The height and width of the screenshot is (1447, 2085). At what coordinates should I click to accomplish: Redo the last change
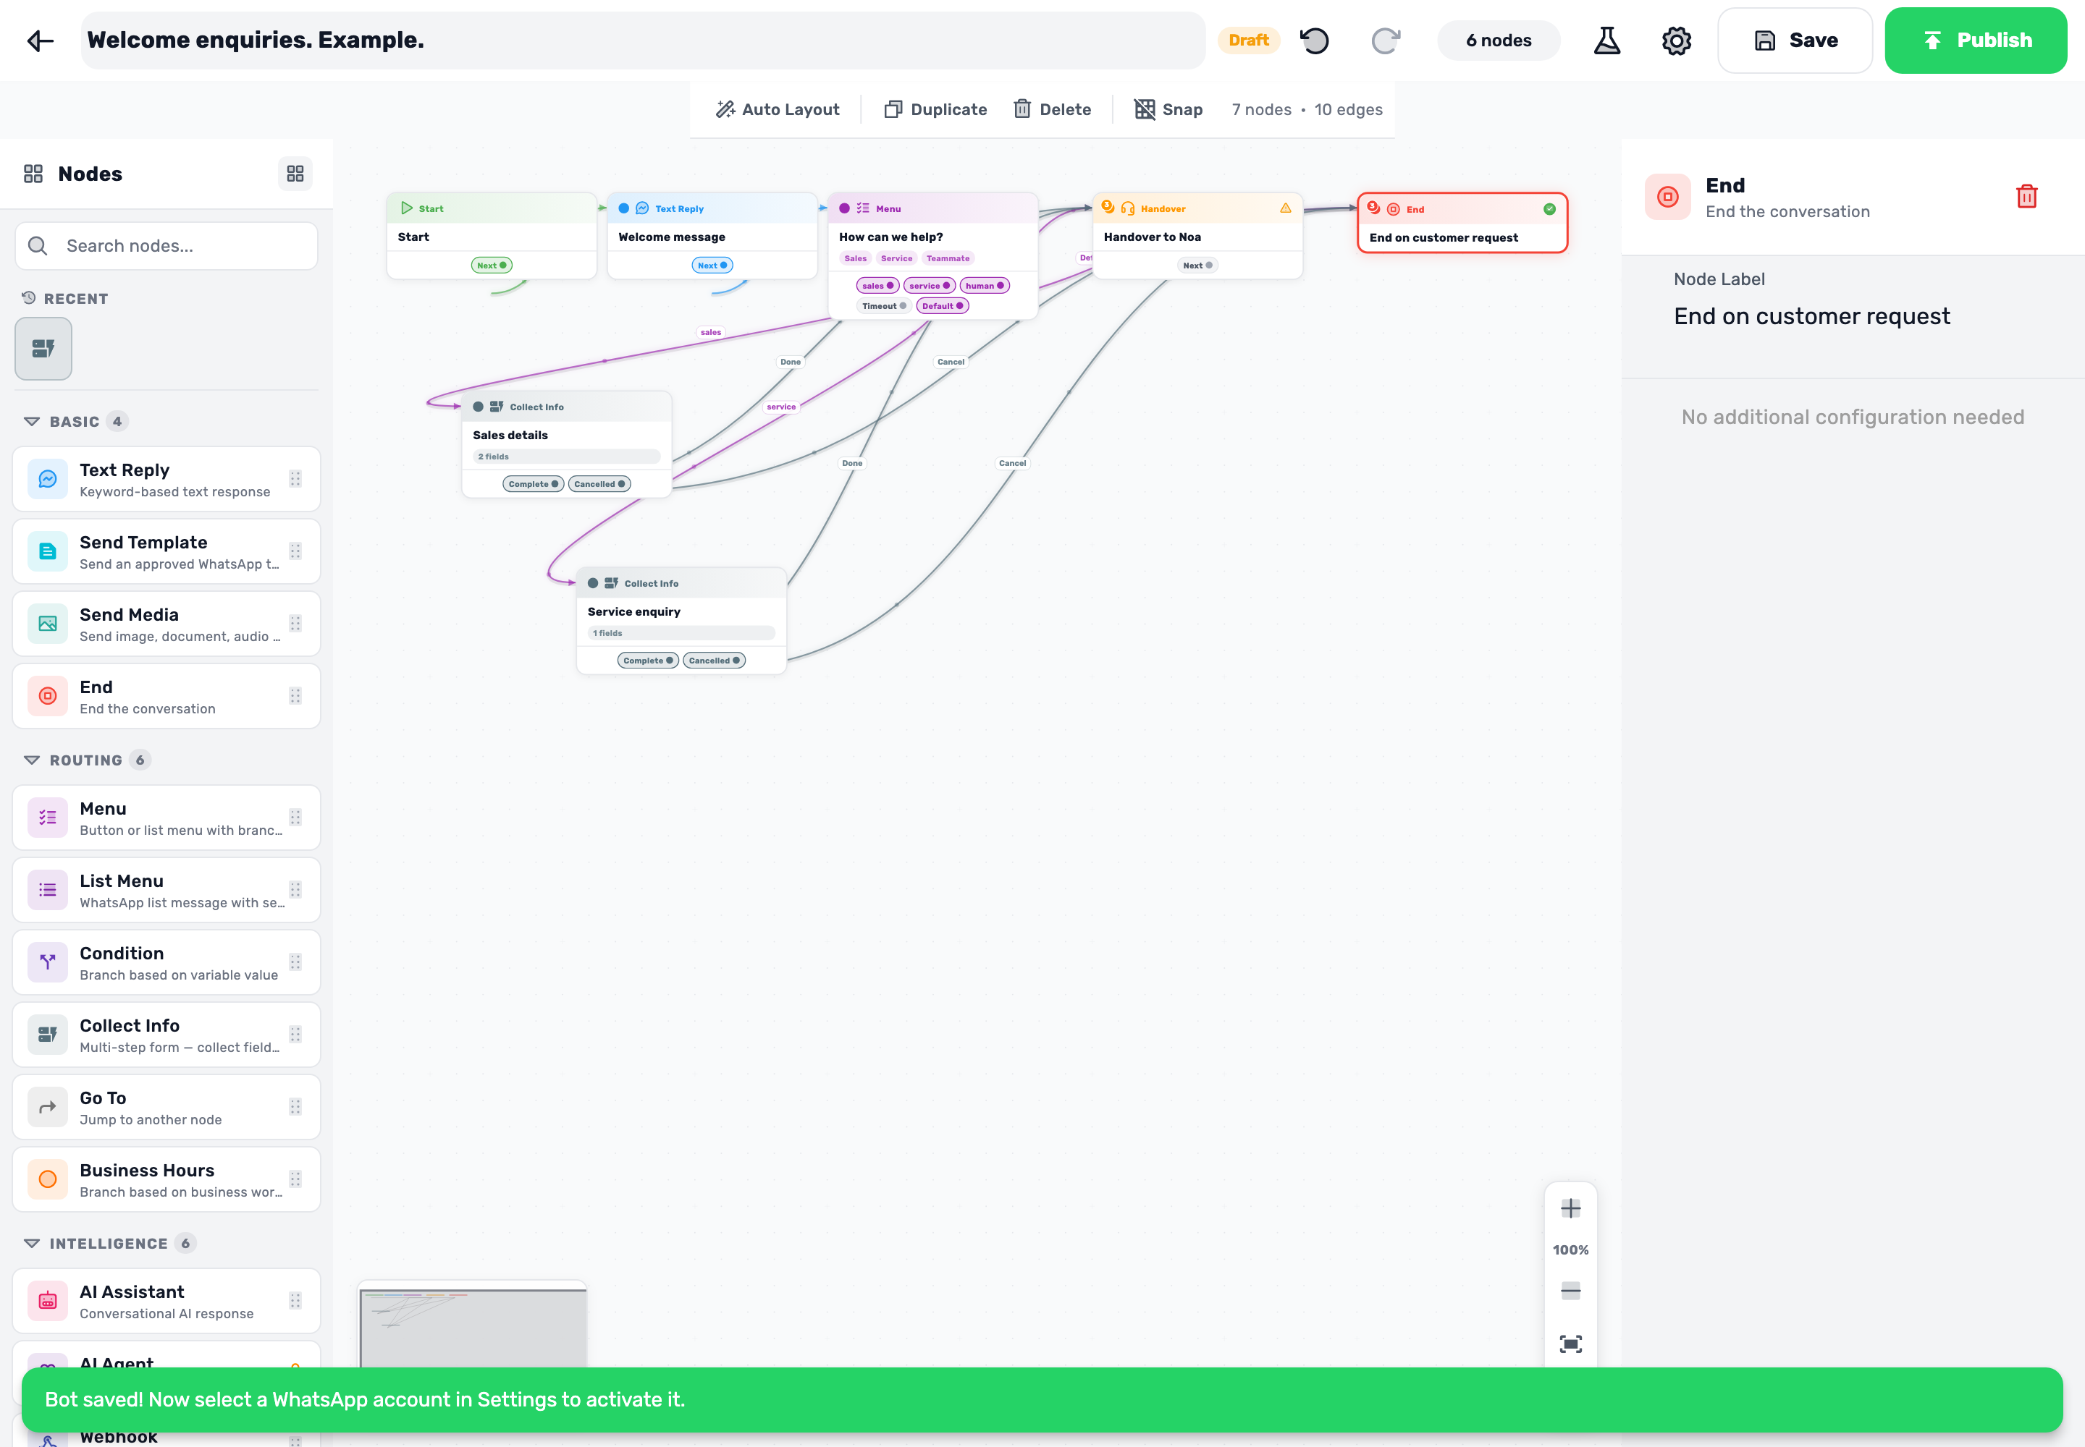pyautogui.click(x=1386, y=40)
